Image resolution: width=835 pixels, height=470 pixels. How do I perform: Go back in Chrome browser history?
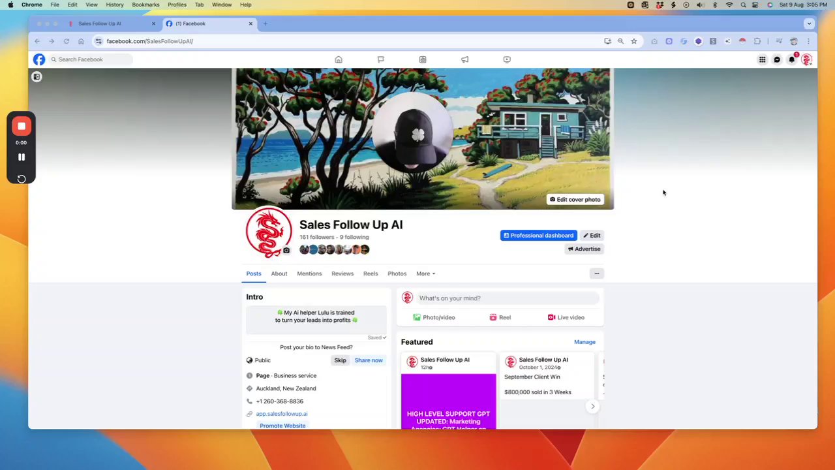point(37,41)
